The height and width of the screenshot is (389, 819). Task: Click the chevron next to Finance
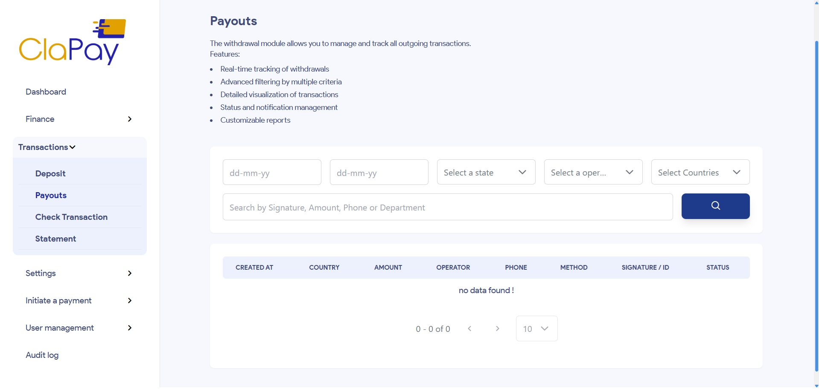click(129, 119)
